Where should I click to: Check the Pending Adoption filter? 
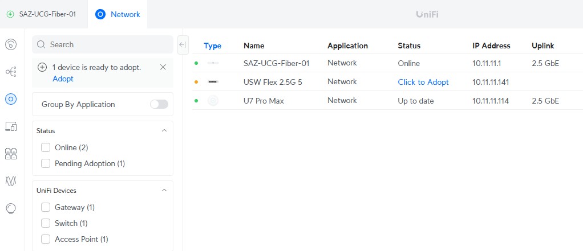coord(46,163)
